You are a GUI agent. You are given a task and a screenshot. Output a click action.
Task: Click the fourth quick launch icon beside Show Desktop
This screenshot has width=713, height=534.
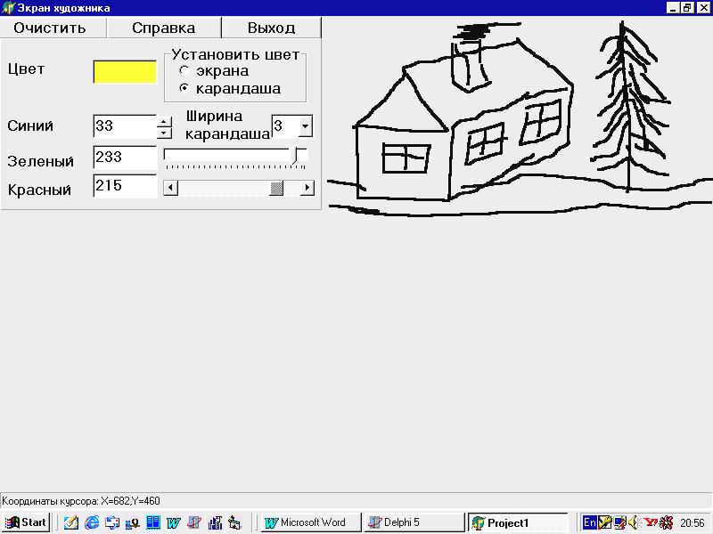132,522
